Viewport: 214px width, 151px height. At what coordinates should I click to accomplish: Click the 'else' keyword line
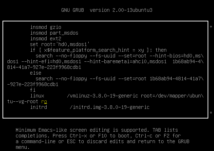coord(36,73)
